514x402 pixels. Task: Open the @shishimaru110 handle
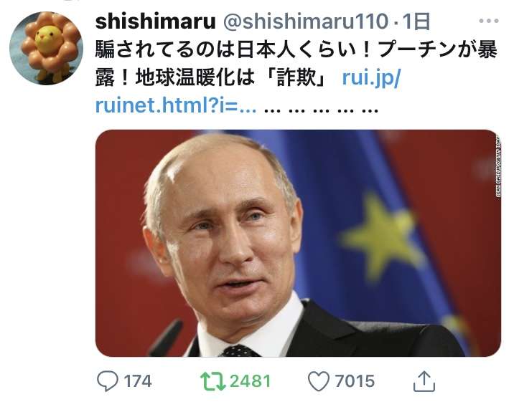306,21
